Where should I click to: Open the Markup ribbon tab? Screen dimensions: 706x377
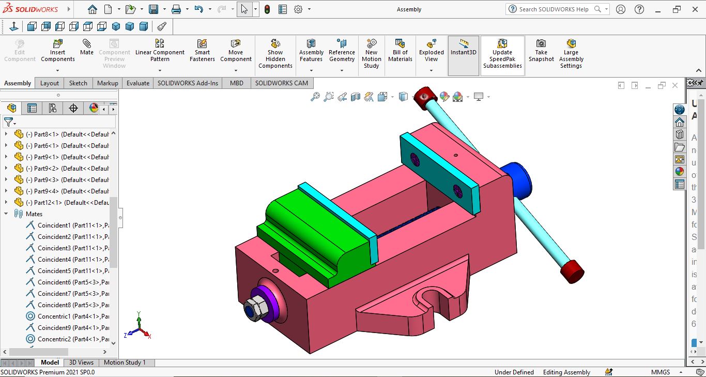point(108,83)
